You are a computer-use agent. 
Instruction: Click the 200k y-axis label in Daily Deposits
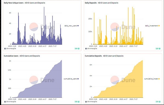90,19
